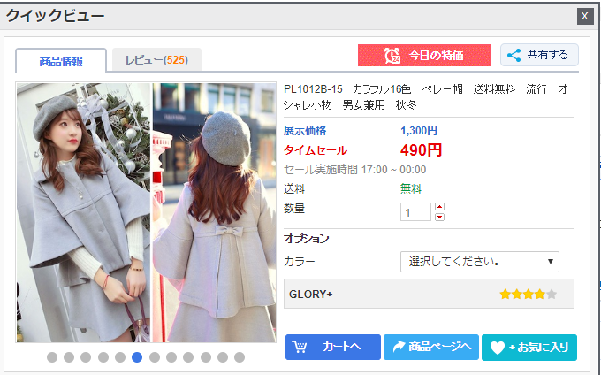Open 商品ページへ product page
The height and width of the screenshot is (375, 601).
[431, 347]
